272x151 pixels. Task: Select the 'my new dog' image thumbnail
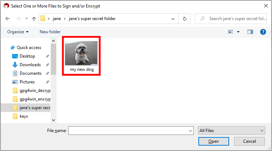(x=81, y=53)
